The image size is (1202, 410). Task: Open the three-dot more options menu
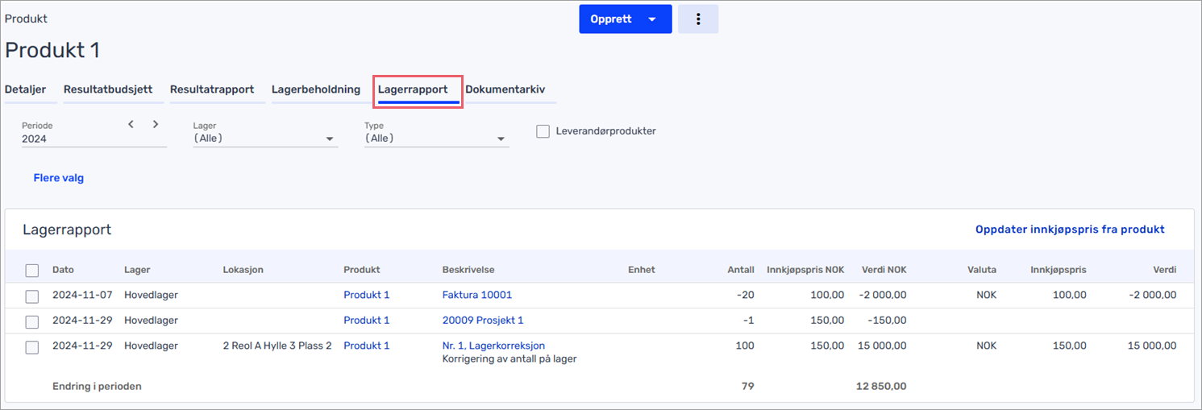(x=698, y=19)
